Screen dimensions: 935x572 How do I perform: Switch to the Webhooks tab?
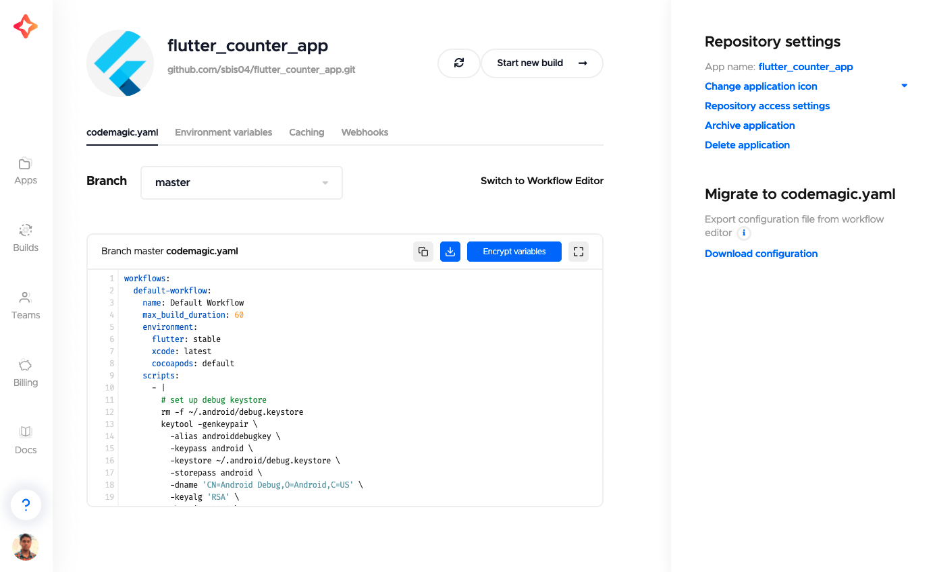click(x=365, y=132)
